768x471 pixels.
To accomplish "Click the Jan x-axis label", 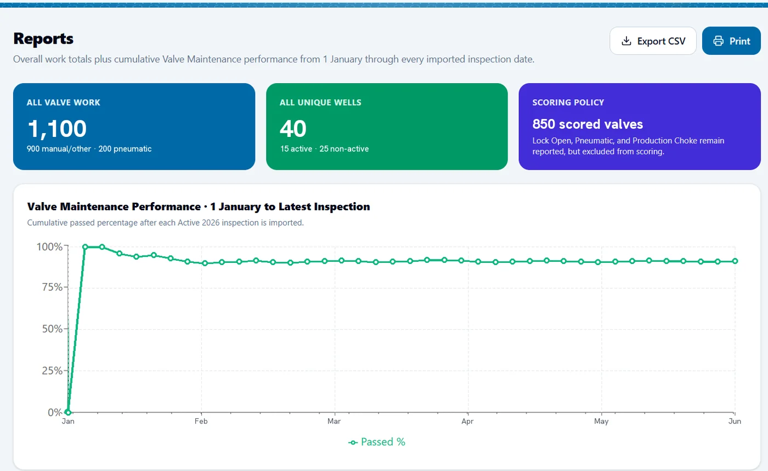I will point(68,421).
